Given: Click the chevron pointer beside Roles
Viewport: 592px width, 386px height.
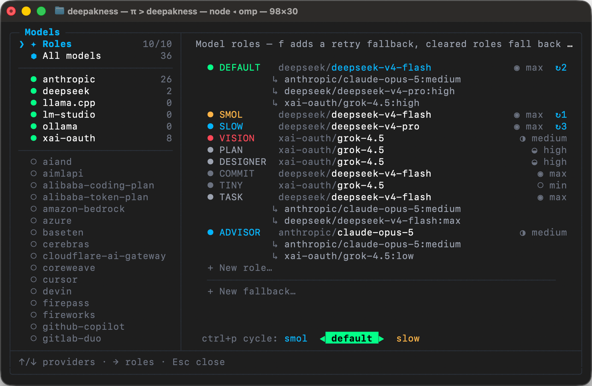Looking at the screenshot, I should (x=22, y=44).
